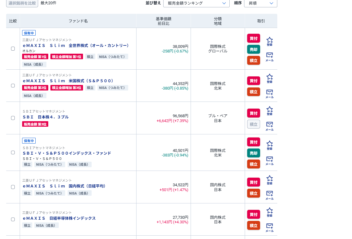Register SBI・V・S&P500インデックス・ファンド star icon
This screenshot has height=239, width=352.
269,145
